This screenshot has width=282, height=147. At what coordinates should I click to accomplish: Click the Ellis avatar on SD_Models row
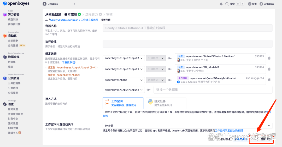tap(179, 71)
